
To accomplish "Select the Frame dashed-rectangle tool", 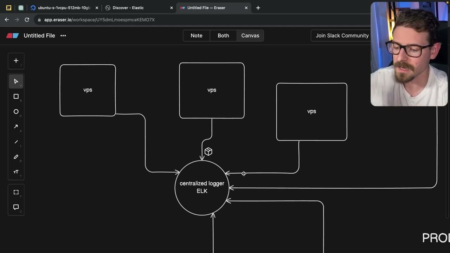I will click(16, 192).
